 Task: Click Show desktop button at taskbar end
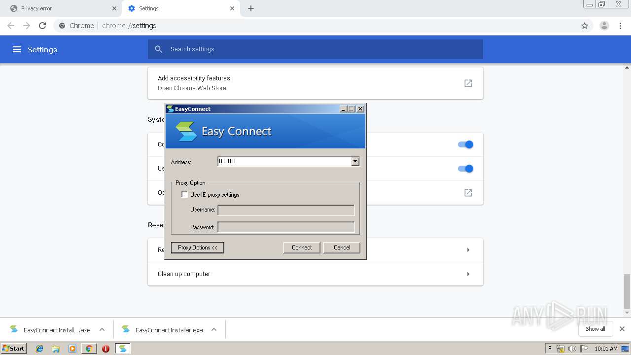coord(625,349)
